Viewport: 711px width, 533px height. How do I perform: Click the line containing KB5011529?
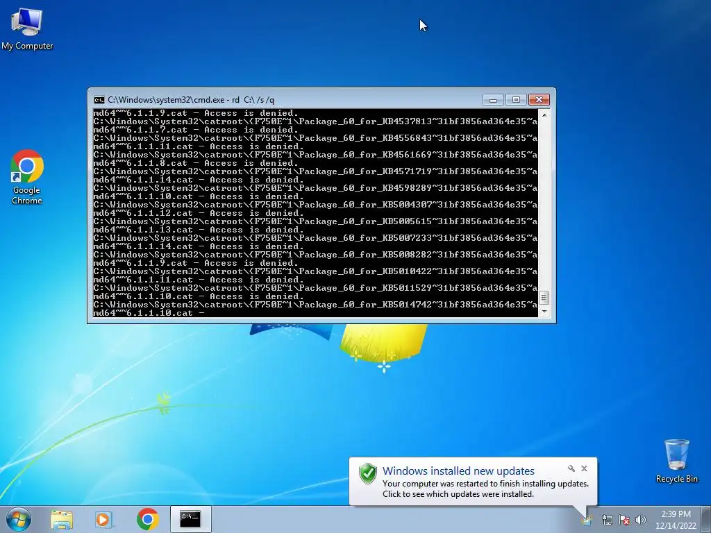(316, 288)
